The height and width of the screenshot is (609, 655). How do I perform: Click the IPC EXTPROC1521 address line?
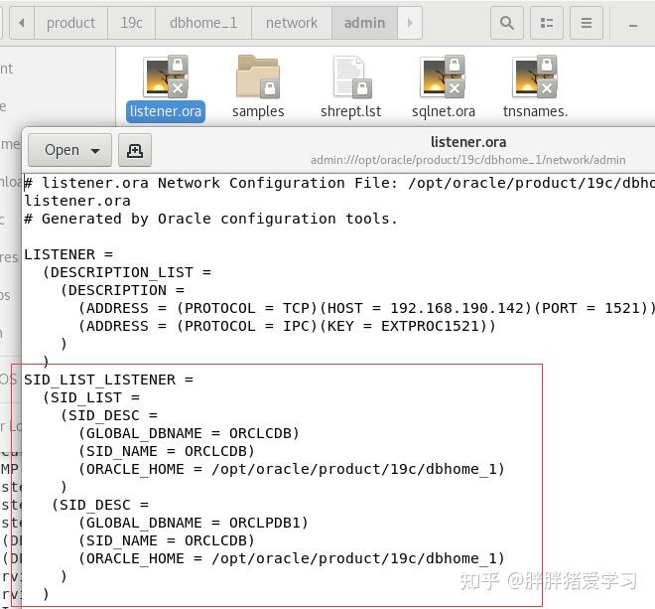(x=287, y=326)
